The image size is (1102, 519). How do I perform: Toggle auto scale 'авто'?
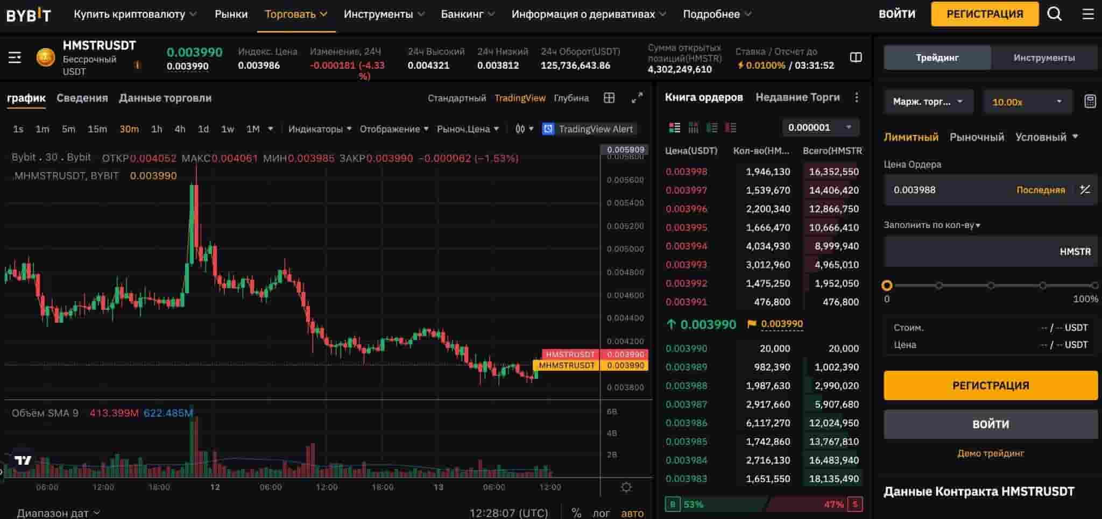632,513
